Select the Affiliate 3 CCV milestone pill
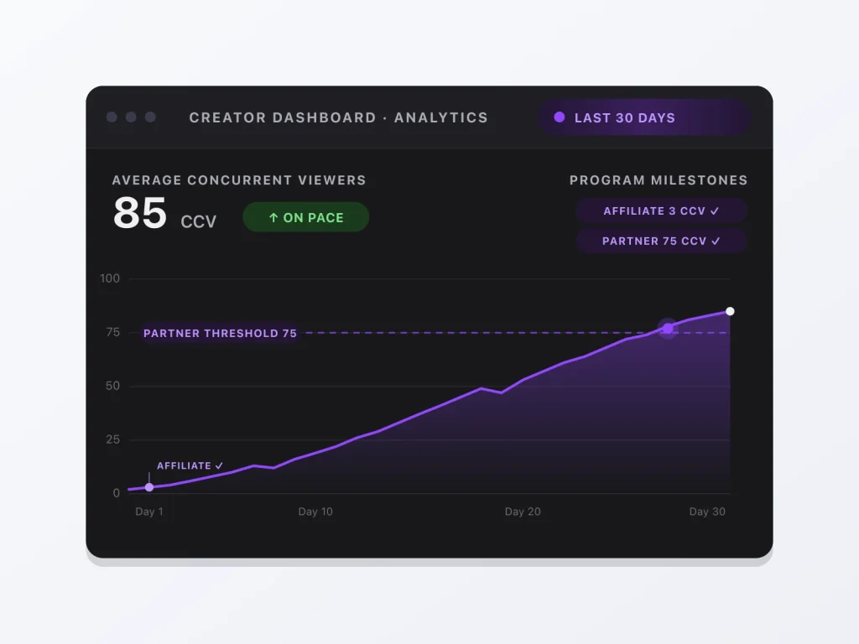This screenshot has height=644, width=859. pos(661,210)
